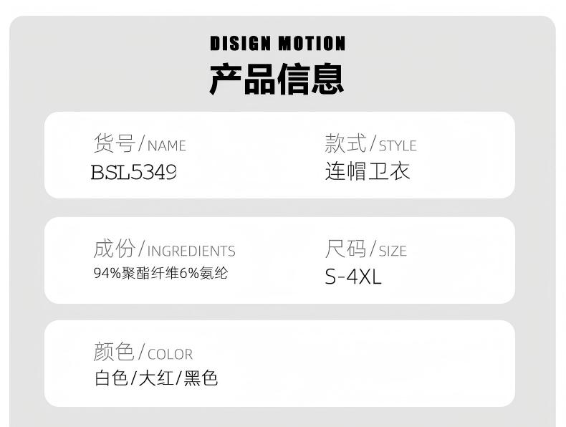The image size is (566, 427).
Task: Click the 尺码 label
Action: click(345, 249)
